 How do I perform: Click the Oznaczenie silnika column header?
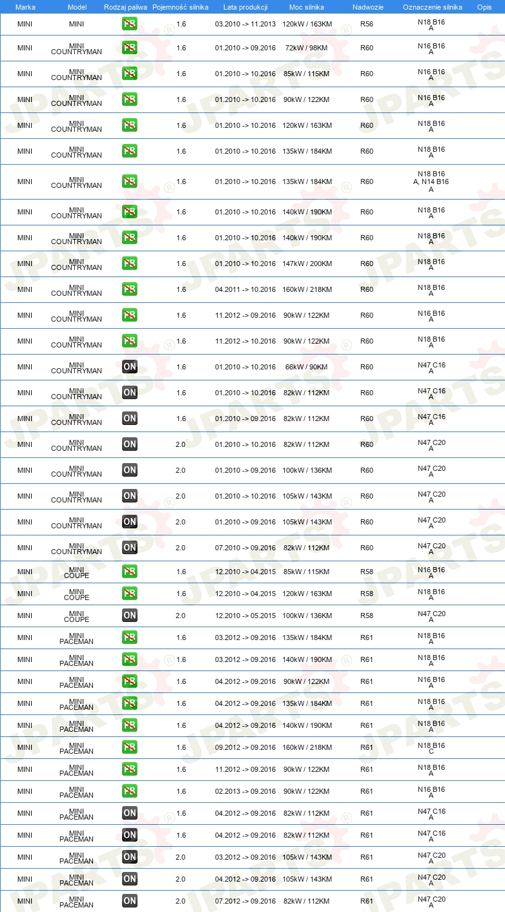(432, 6)
